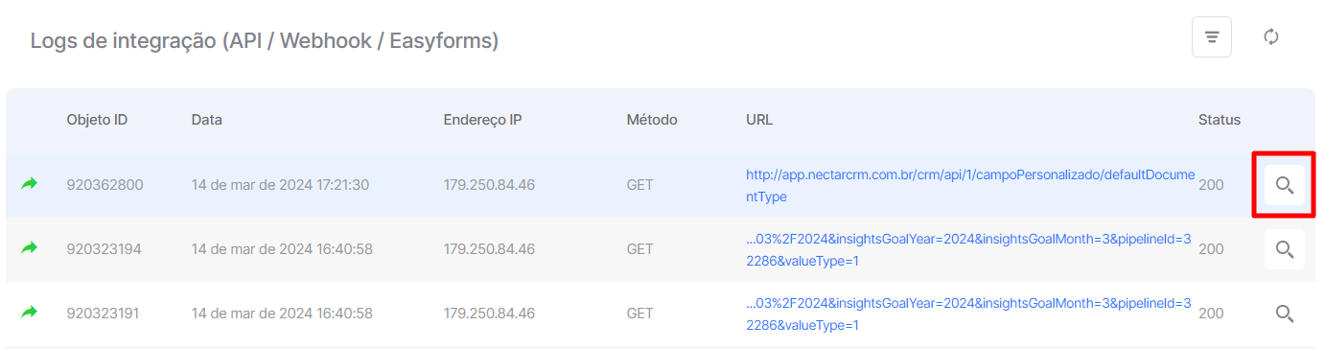Click the Logs de integração page title
The width and height of the screenshot is (1325, 349).
point(265,41)
